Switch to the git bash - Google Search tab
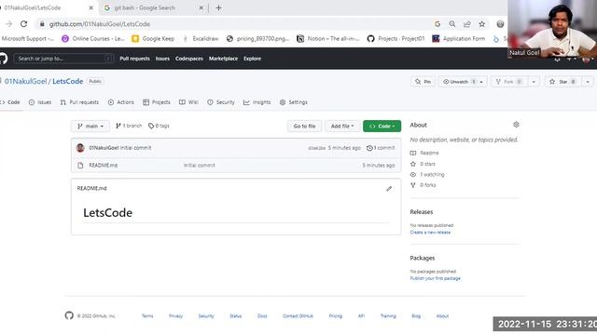Image resolution: width=597 pixels, height=335 pixels. point(152,7)
